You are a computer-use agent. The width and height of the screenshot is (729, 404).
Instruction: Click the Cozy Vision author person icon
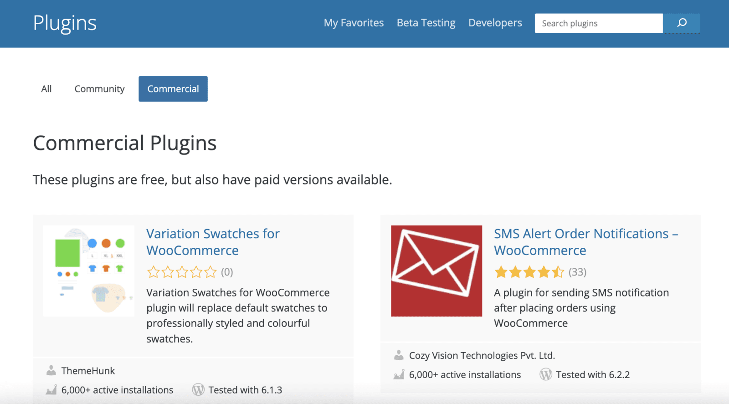tap(399, 355)
